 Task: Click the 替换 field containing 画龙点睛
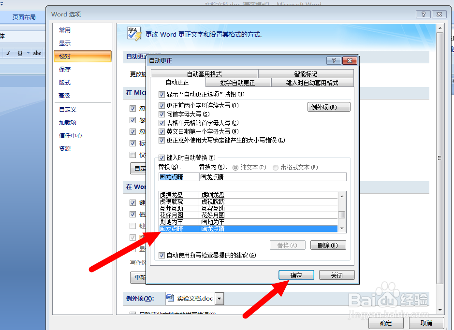pos(178,177)
